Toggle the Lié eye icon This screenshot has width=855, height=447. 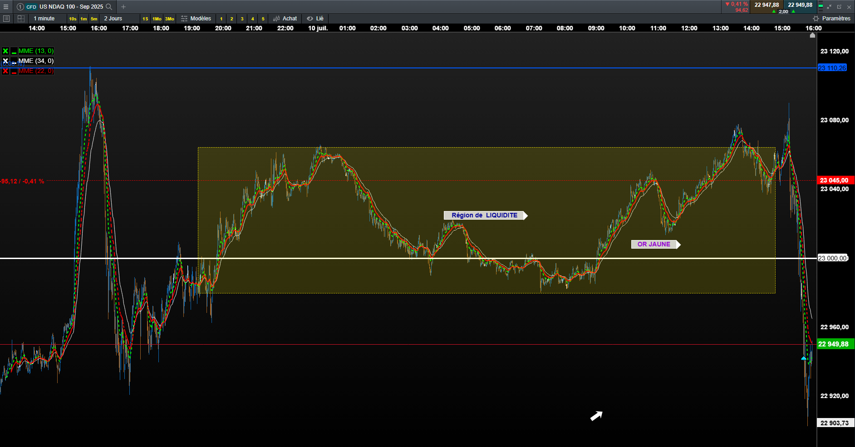click(310, 19)
